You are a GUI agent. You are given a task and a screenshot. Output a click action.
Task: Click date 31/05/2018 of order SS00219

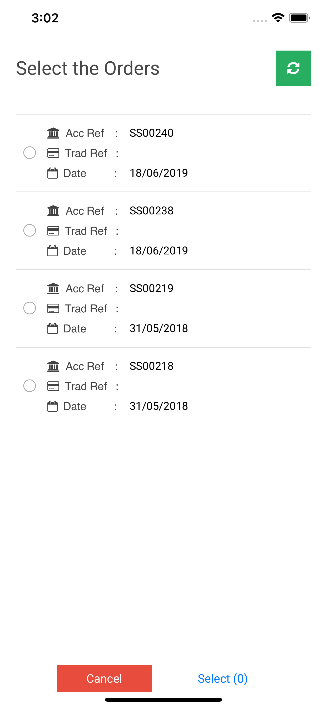pyautogui.click(x=158, y=328)
